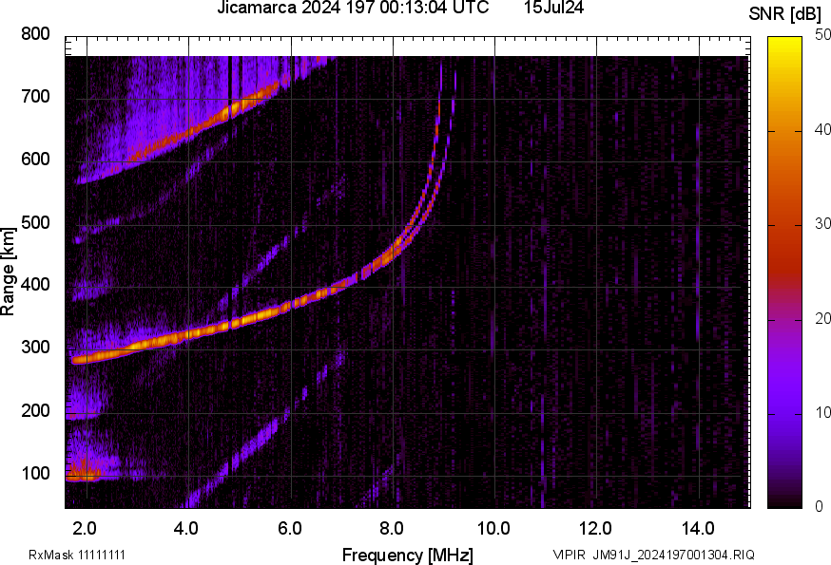Click the '700' range tick label
This screenshot has width=831, height=565.
click(x=35, y=97)
